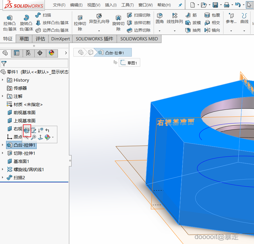Toggle hide for the selected 凸台-拉伸1 feature
Screen dimensions: 254x244
27,137
